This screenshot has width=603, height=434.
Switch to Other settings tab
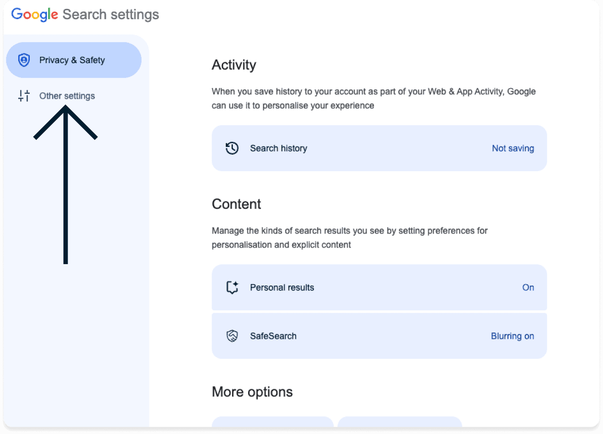coord(67,96)
